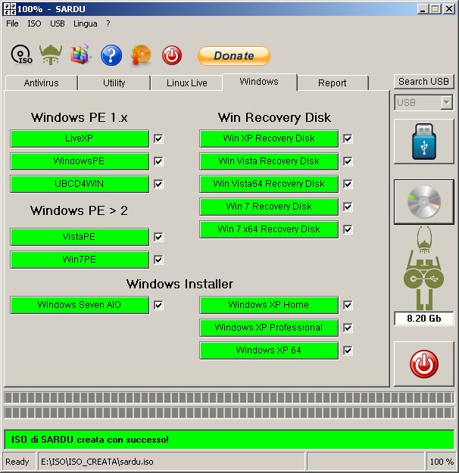Switch to the Utility tab

pyautogui.click(x=114, y=83)
